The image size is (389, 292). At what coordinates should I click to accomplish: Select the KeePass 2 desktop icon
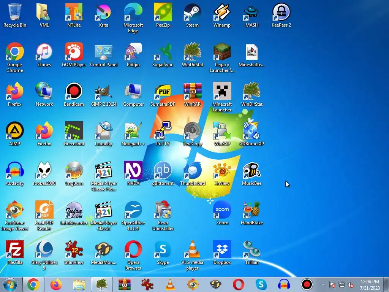point(281,15)
